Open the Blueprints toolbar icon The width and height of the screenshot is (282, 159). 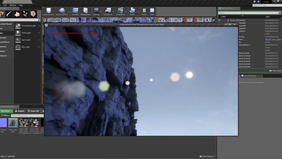pyautogui.click(x=108, y=11)
